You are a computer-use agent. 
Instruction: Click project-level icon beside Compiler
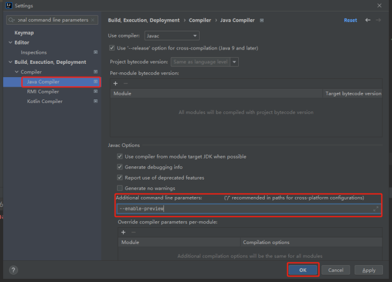[95, 72]
